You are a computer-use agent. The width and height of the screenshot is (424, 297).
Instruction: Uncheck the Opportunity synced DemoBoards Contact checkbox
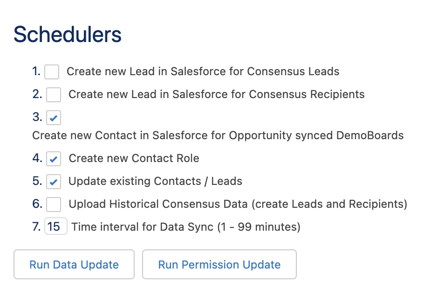(54, 118)
